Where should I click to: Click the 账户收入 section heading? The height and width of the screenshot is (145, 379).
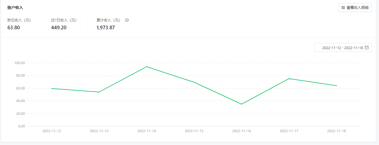(x=15, y=8)
